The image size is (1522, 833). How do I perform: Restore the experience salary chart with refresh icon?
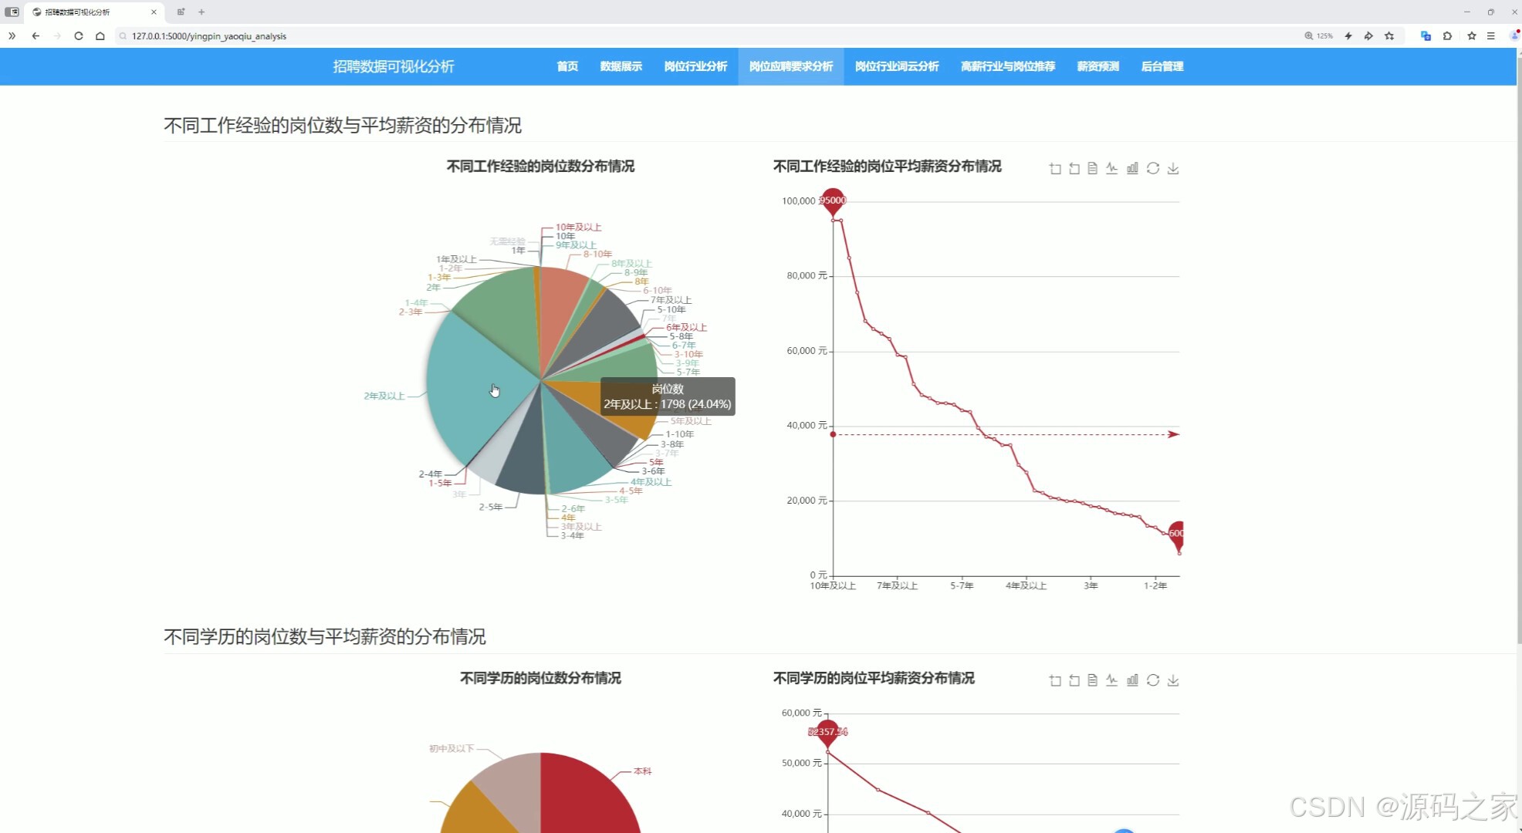(x=1152, y=168)
